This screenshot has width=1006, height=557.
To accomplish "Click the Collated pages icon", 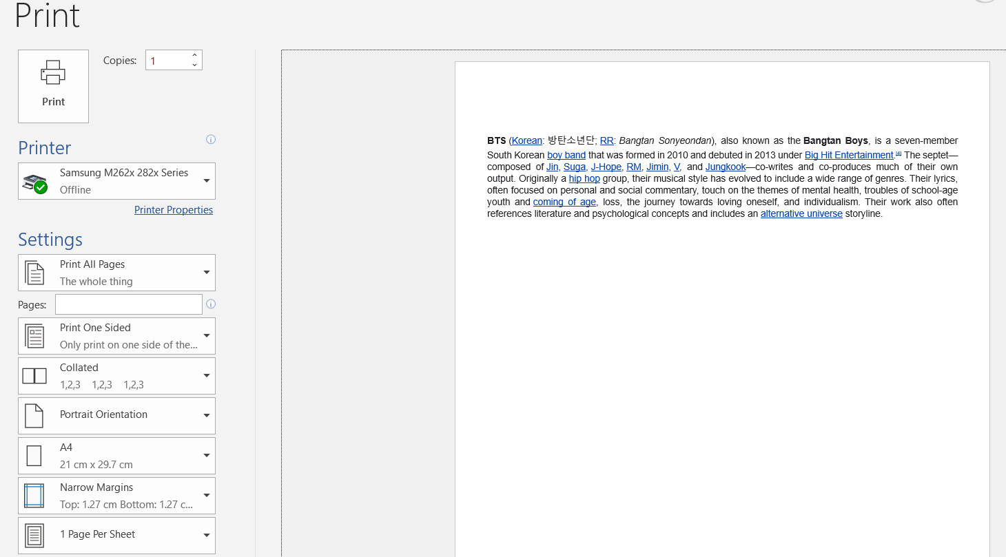I will [x=34, y=376].
